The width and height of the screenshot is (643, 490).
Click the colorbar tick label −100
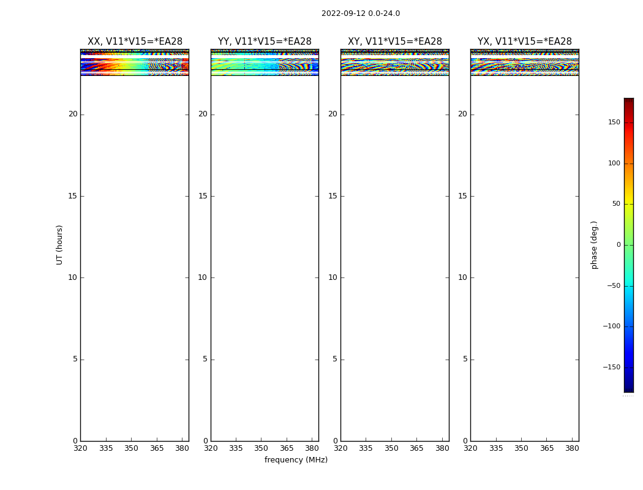611,326
